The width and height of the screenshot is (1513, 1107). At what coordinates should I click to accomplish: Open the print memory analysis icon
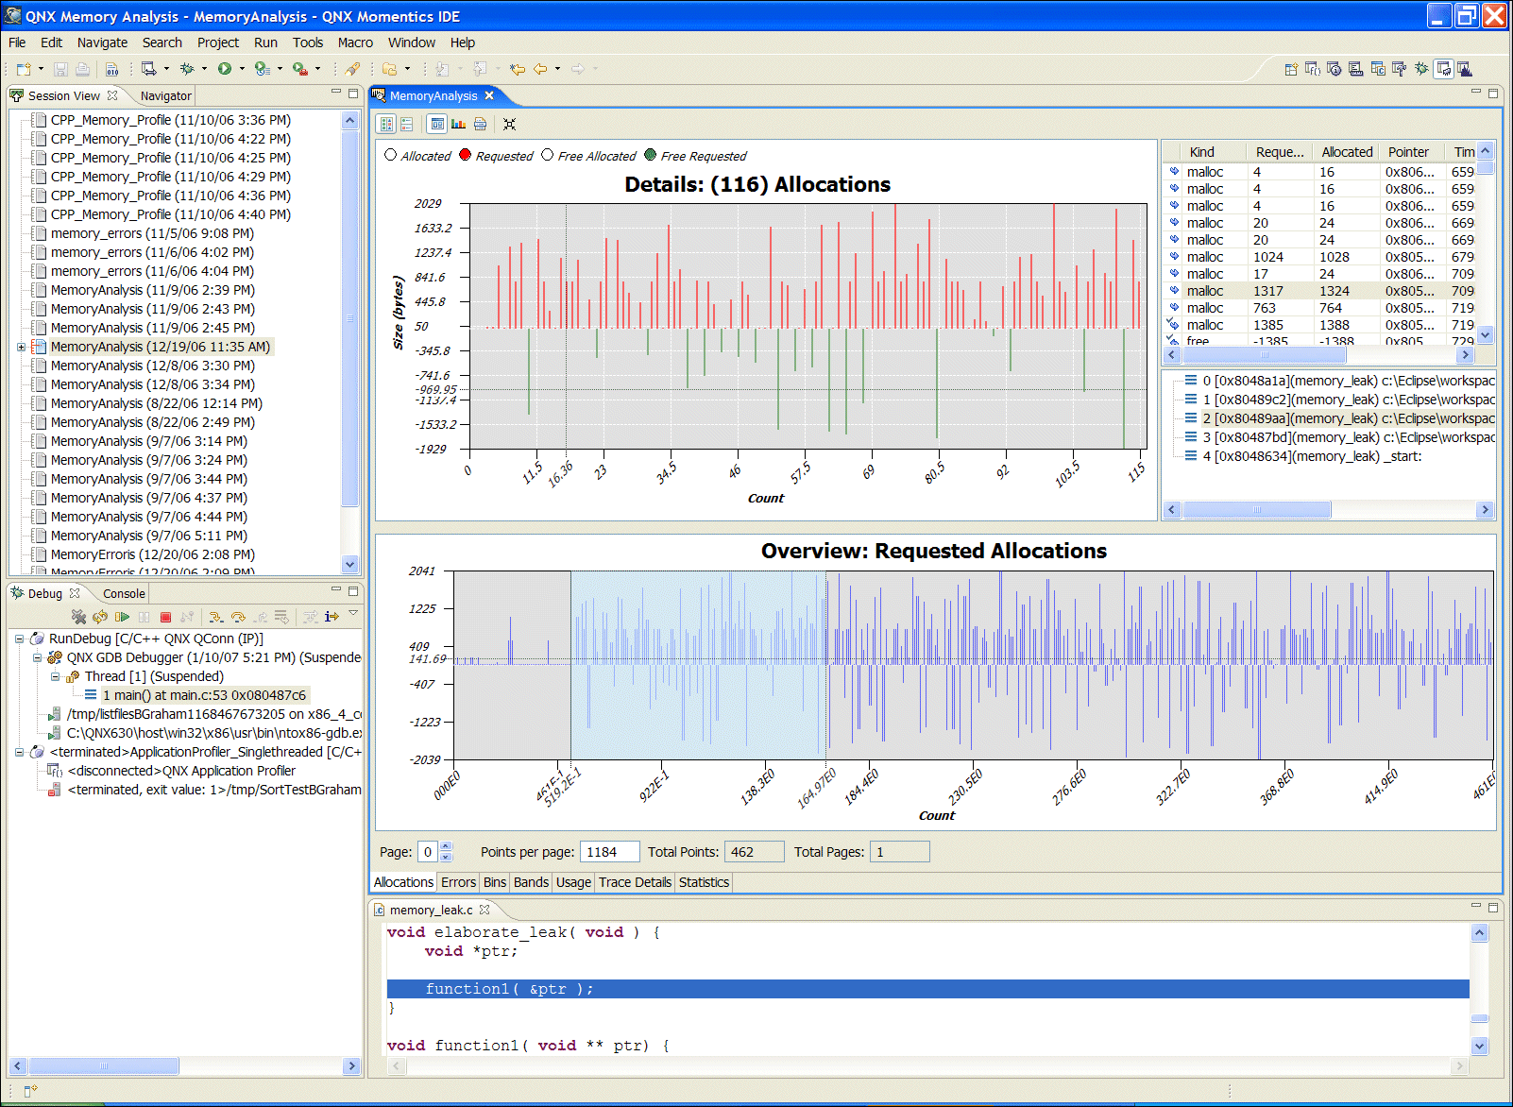480,123
